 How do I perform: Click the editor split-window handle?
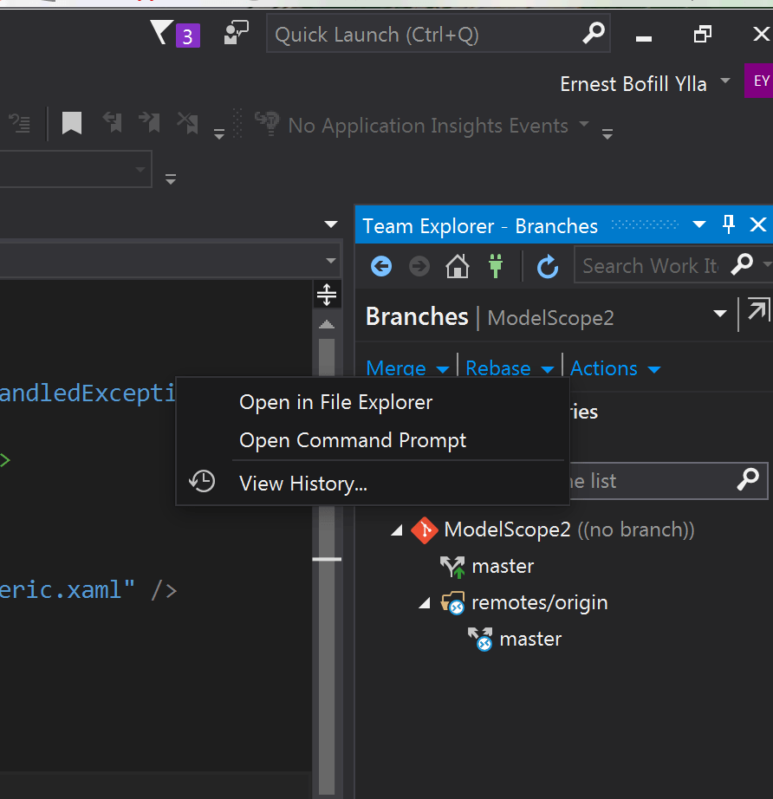[326, 295]
